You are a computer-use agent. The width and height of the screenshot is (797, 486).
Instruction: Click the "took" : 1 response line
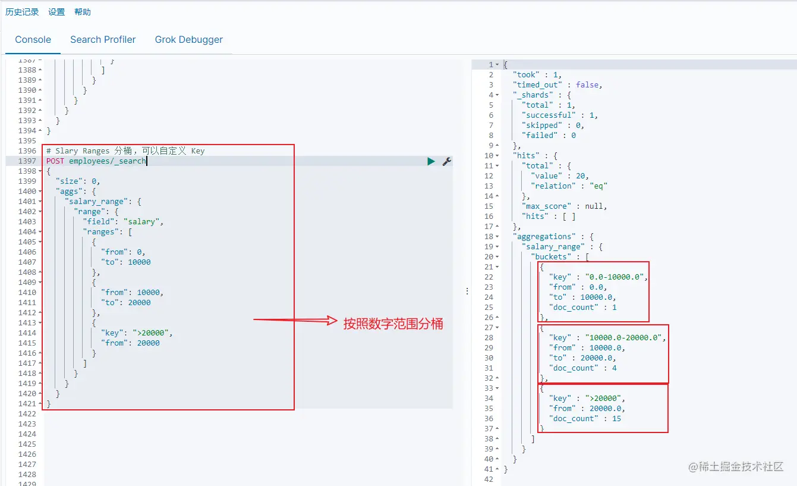tap(537, 74)
